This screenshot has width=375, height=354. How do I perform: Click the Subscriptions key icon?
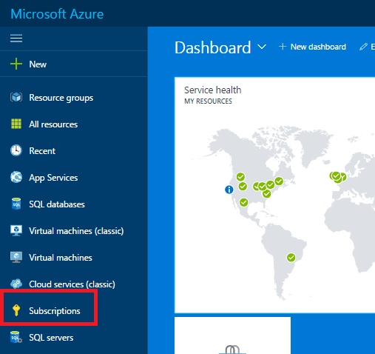16,310
